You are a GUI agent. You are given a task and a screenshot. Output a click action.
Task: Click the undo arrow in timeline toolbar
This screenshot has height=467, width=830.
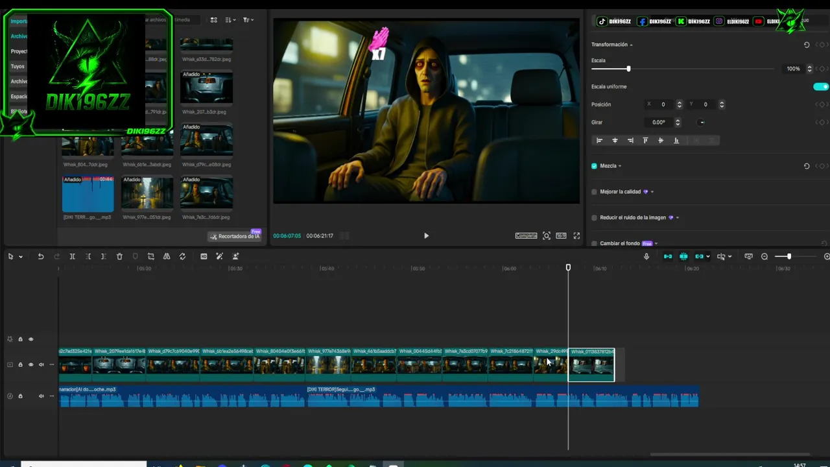tap(40, 256)
